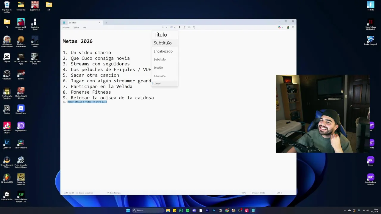Click the line 'Que Cuco consiga novia'

100,58
